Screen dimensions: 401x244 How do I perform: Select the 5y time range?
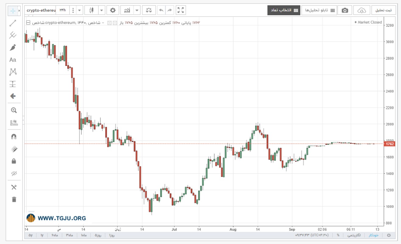30,235
